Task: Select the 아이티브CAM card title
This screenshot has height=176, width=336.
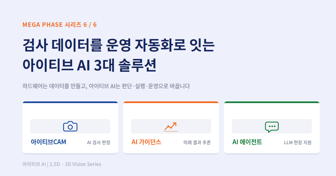Action: (48, 142)
